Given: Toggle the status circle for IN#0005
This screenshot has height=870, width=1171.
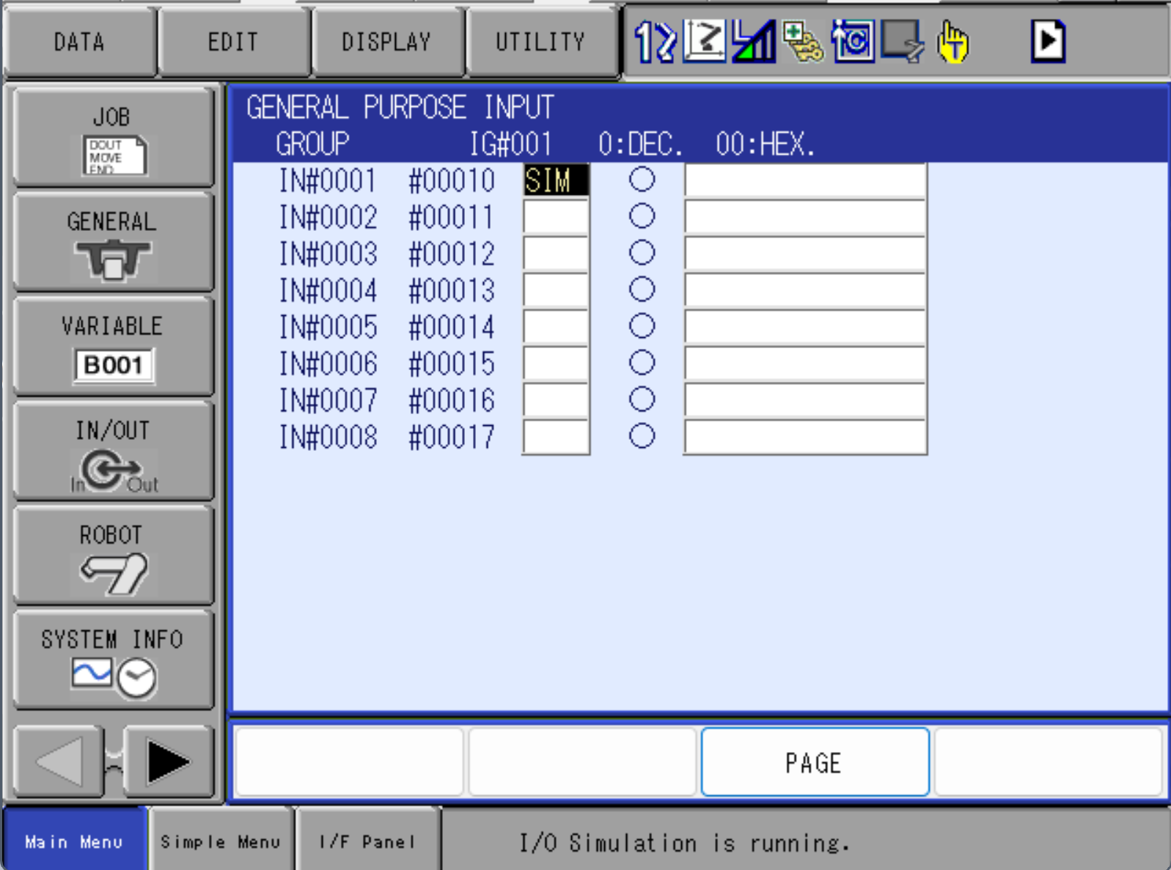Looking at the screenshot, I should click(642, 326).
